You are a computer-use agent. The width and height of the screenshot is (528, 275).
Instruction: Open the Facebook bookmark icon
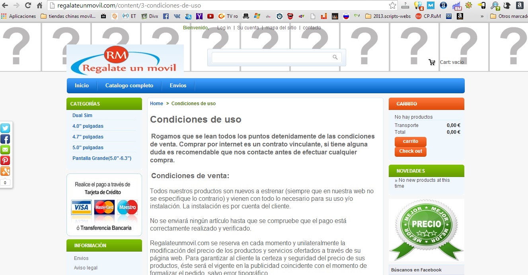click(x=166, y=16)
